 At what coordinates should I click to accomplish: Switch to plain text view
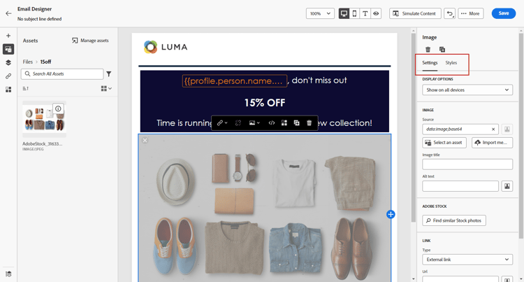pyautogui.click(x=365, y=13)
